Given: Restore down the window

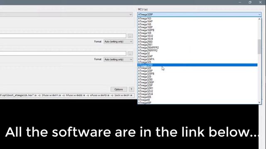Looking at the screenshot, I should click(250, 2).
